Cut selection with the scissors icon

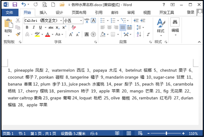coord(18,21)
